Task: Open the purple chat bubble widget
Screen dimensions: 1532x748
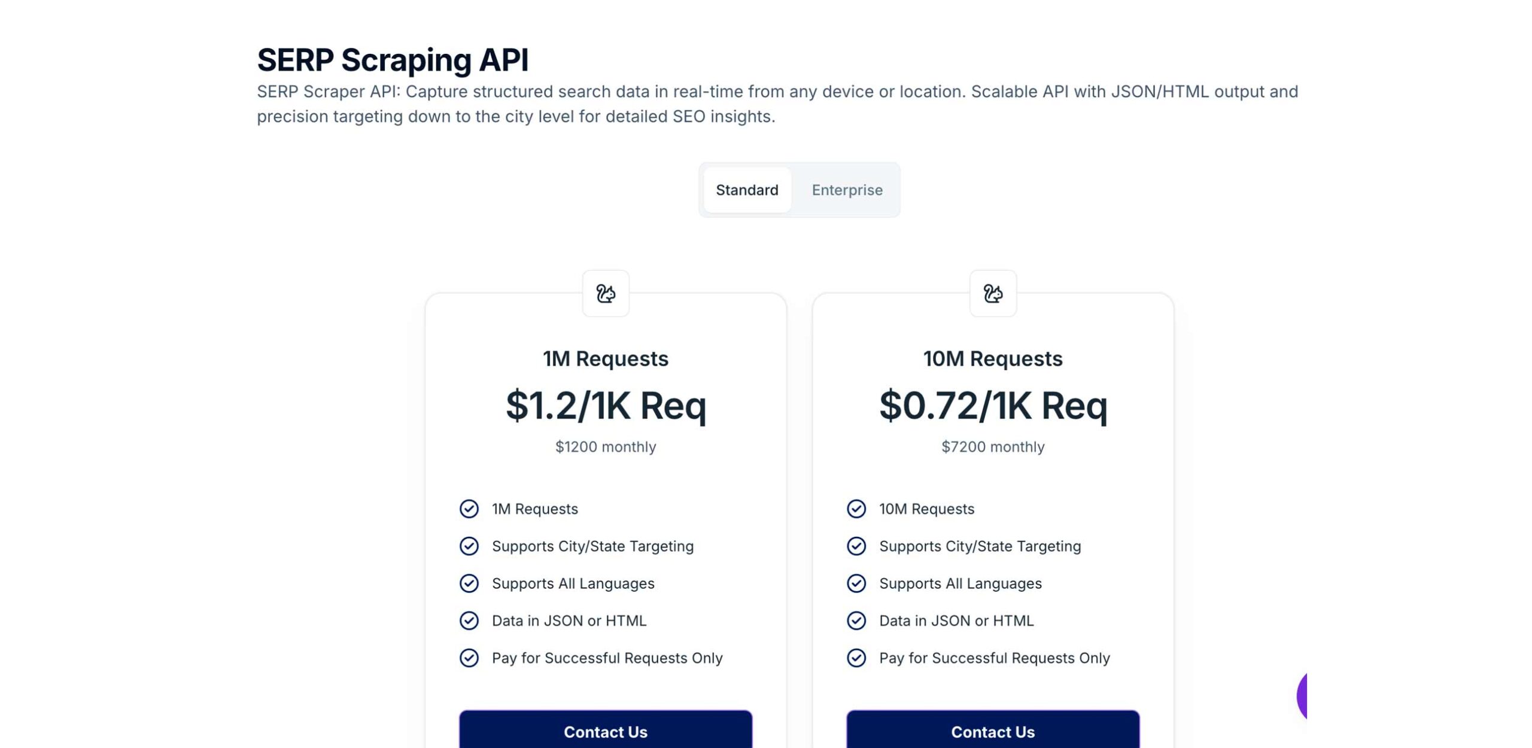Action: pos(1302,696)
